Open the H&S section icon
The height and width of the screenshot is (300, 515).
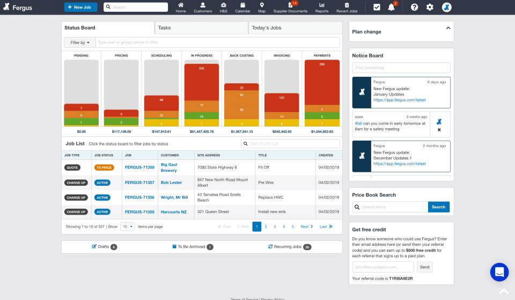pos(223,7)
